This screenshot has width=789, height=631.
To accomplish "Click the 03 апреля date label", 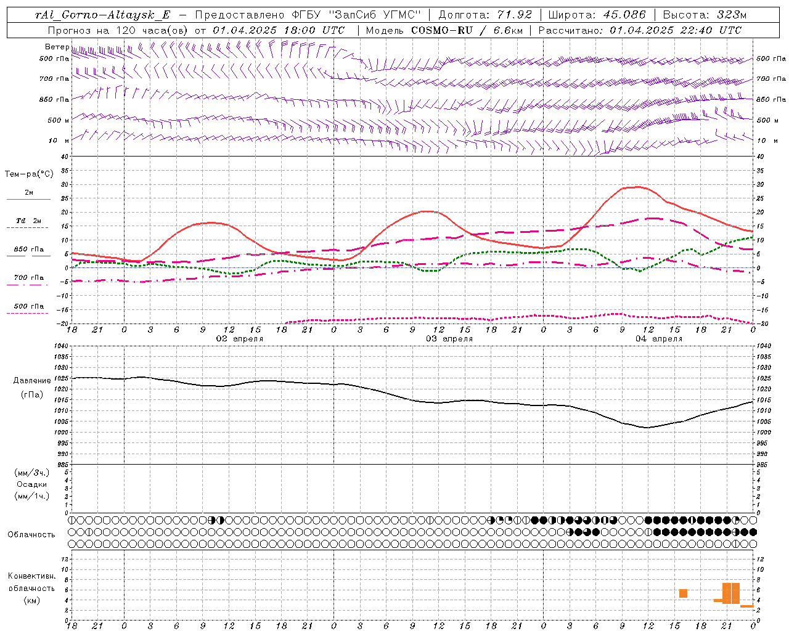I will [449, 339].
